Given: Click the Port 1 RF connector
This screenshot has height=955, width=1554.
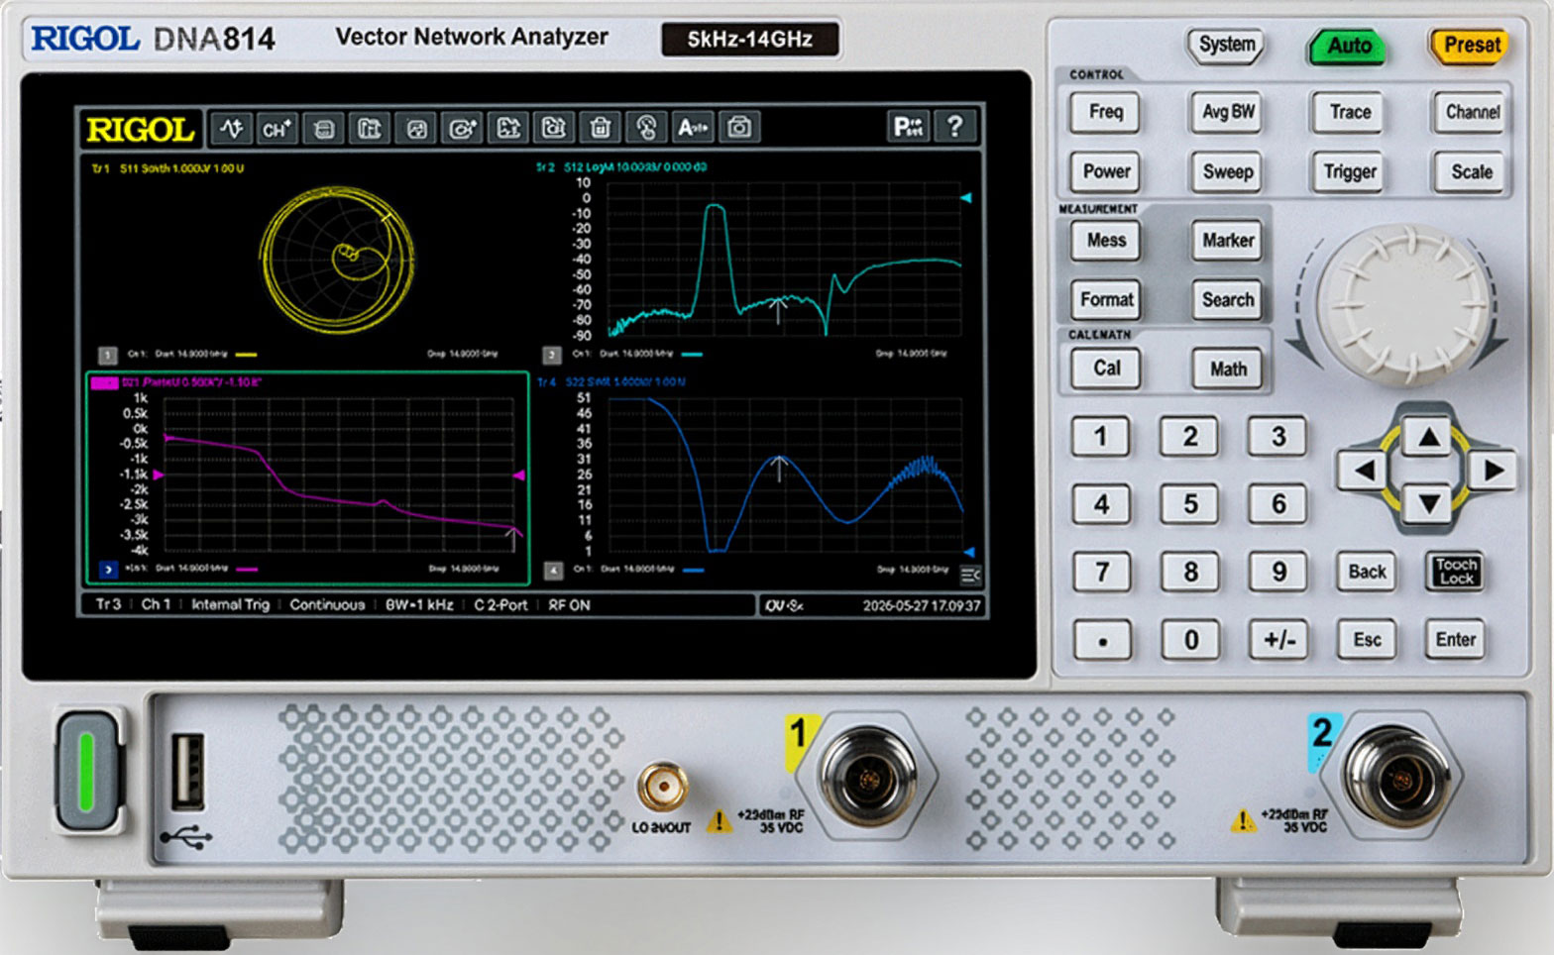Looking at the screenshot, I should (x=869, y=777).
